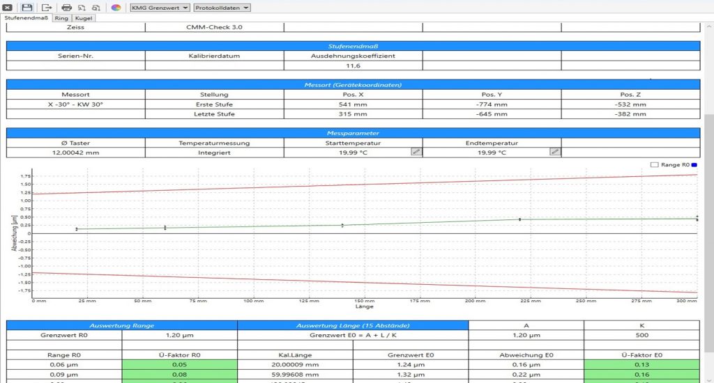The image size is (714, 383).
Task: Click the export arrow icon
Action: tap(47, 7)
